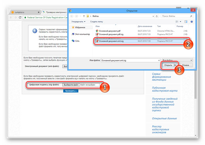Open the Реестр кадастровых инженеров link
The image size is (205, 145).
pos(160,130)
